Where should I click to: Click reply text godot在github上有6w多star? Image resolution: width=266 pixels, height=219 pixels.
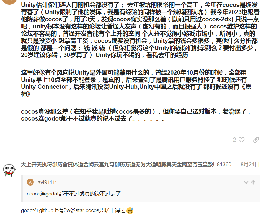[53, 210]
